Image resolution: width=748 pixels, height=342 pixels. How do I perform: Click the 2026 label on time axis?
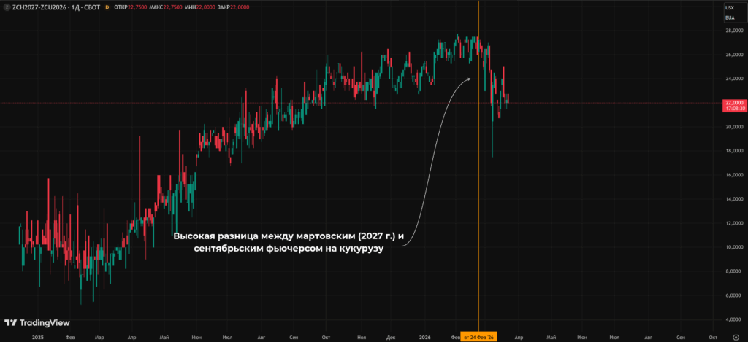point(424,337)
